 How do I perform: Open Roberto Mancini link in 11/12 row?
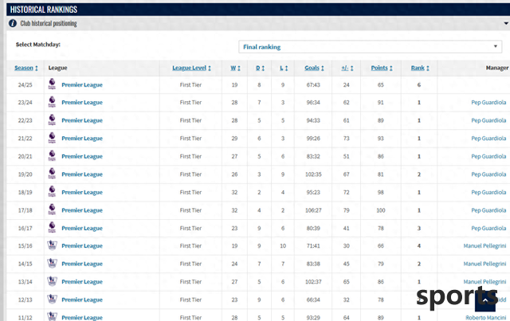[486, 318]
